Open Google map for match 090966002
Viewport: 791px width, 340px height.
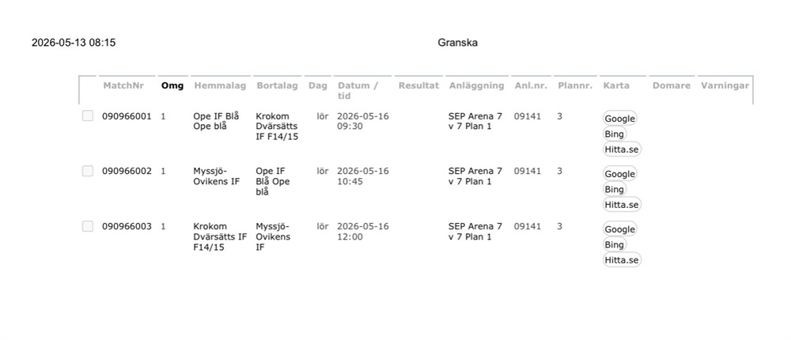[x=619, y=173]
